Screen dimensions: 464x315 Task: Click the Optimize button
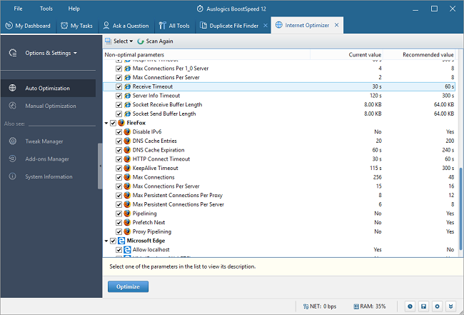[x=128, y=286]
